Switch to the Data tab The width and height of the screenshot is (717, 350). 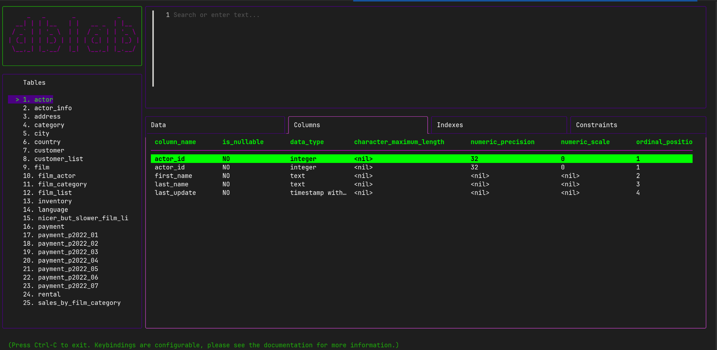215,125
